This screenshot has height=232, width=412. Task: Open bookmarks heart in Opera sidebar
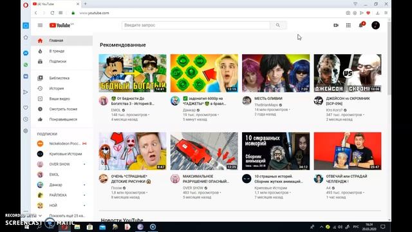click(x=26, y=108)
